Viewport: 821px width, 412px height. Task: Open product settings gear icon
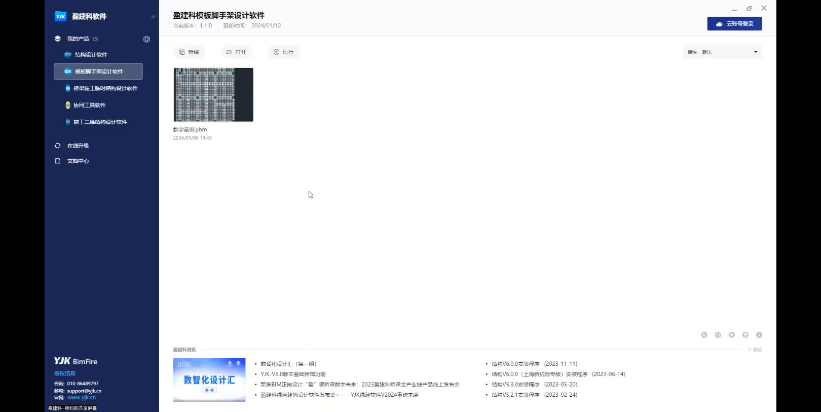pyautogui.click(x=146, y=39)
